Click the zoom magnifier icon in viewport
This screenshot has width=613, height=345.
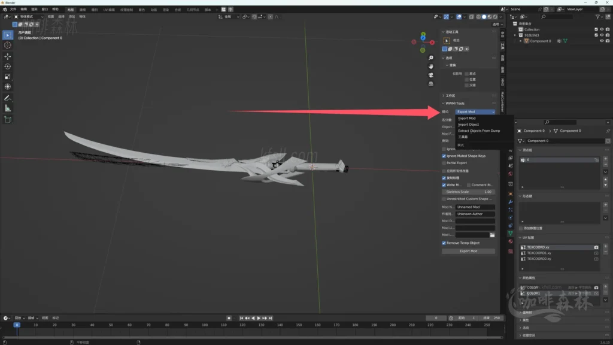point(430,57)
